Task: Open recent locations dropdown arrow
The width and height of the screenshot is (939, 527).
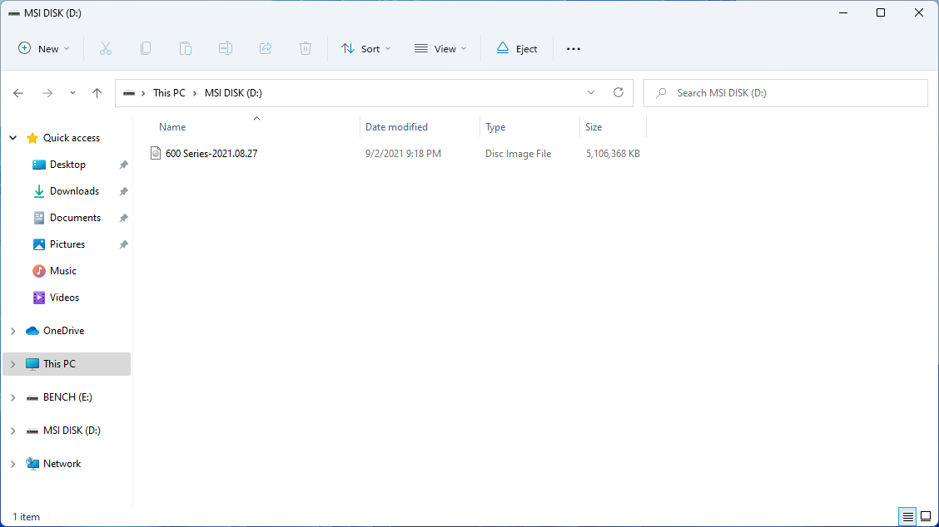Action: pos(72,93)
